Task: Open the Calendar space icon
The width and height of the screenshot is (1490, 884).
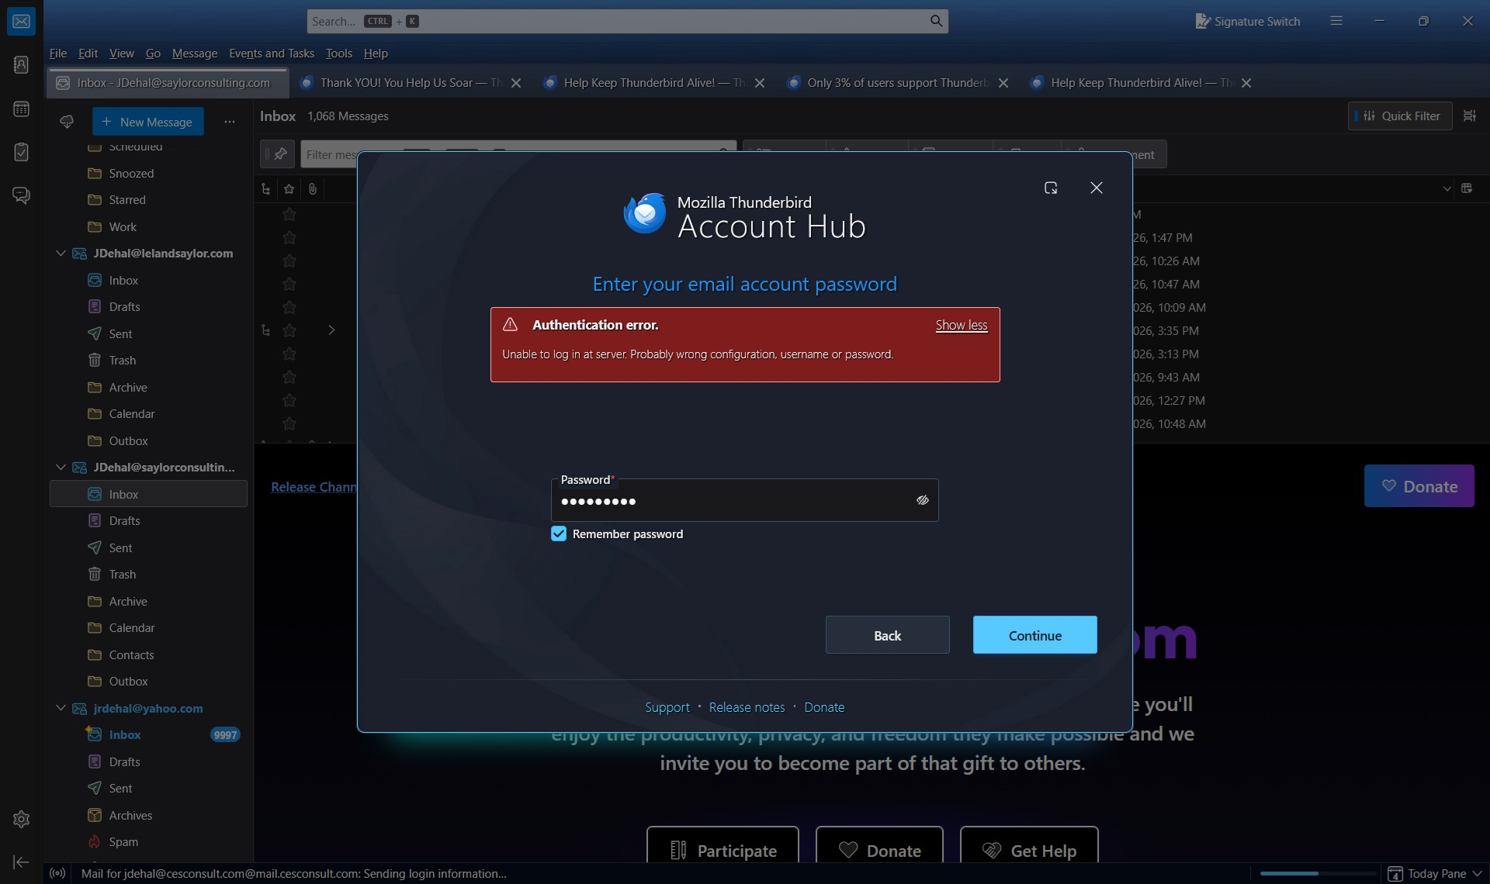Action: pos(21,109)
